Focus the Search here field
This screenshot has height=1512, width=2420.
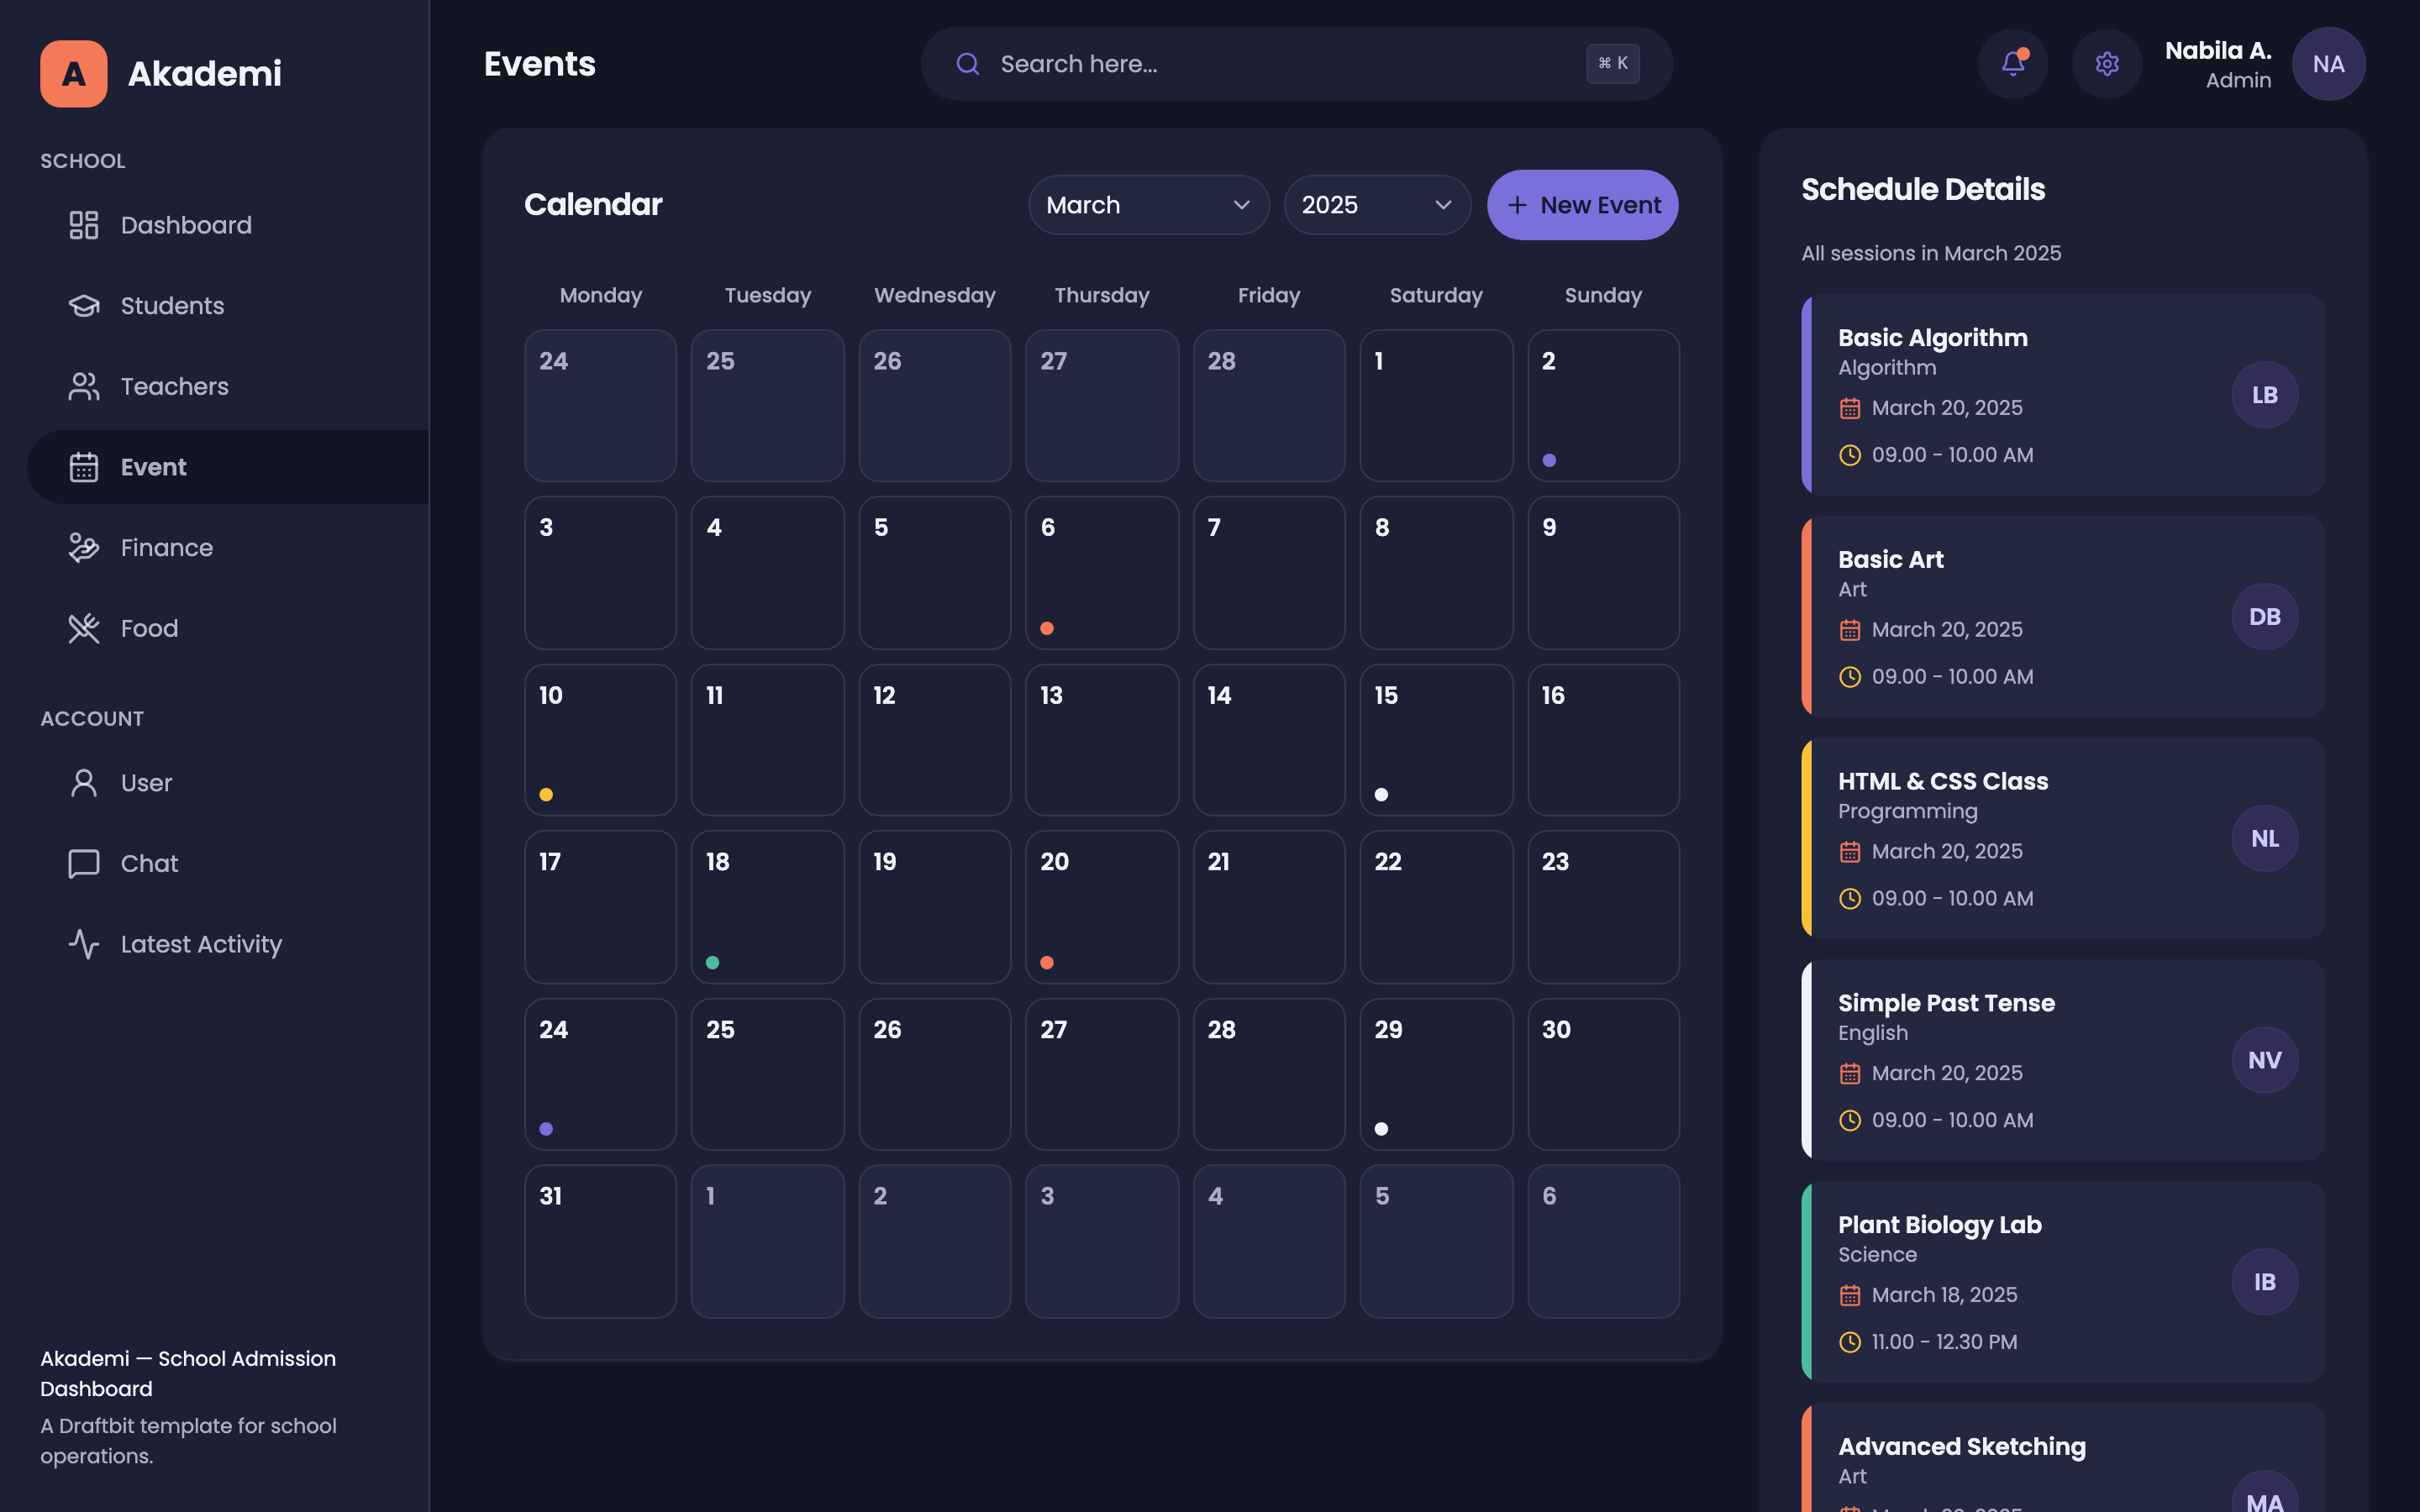coord(1296,64)
